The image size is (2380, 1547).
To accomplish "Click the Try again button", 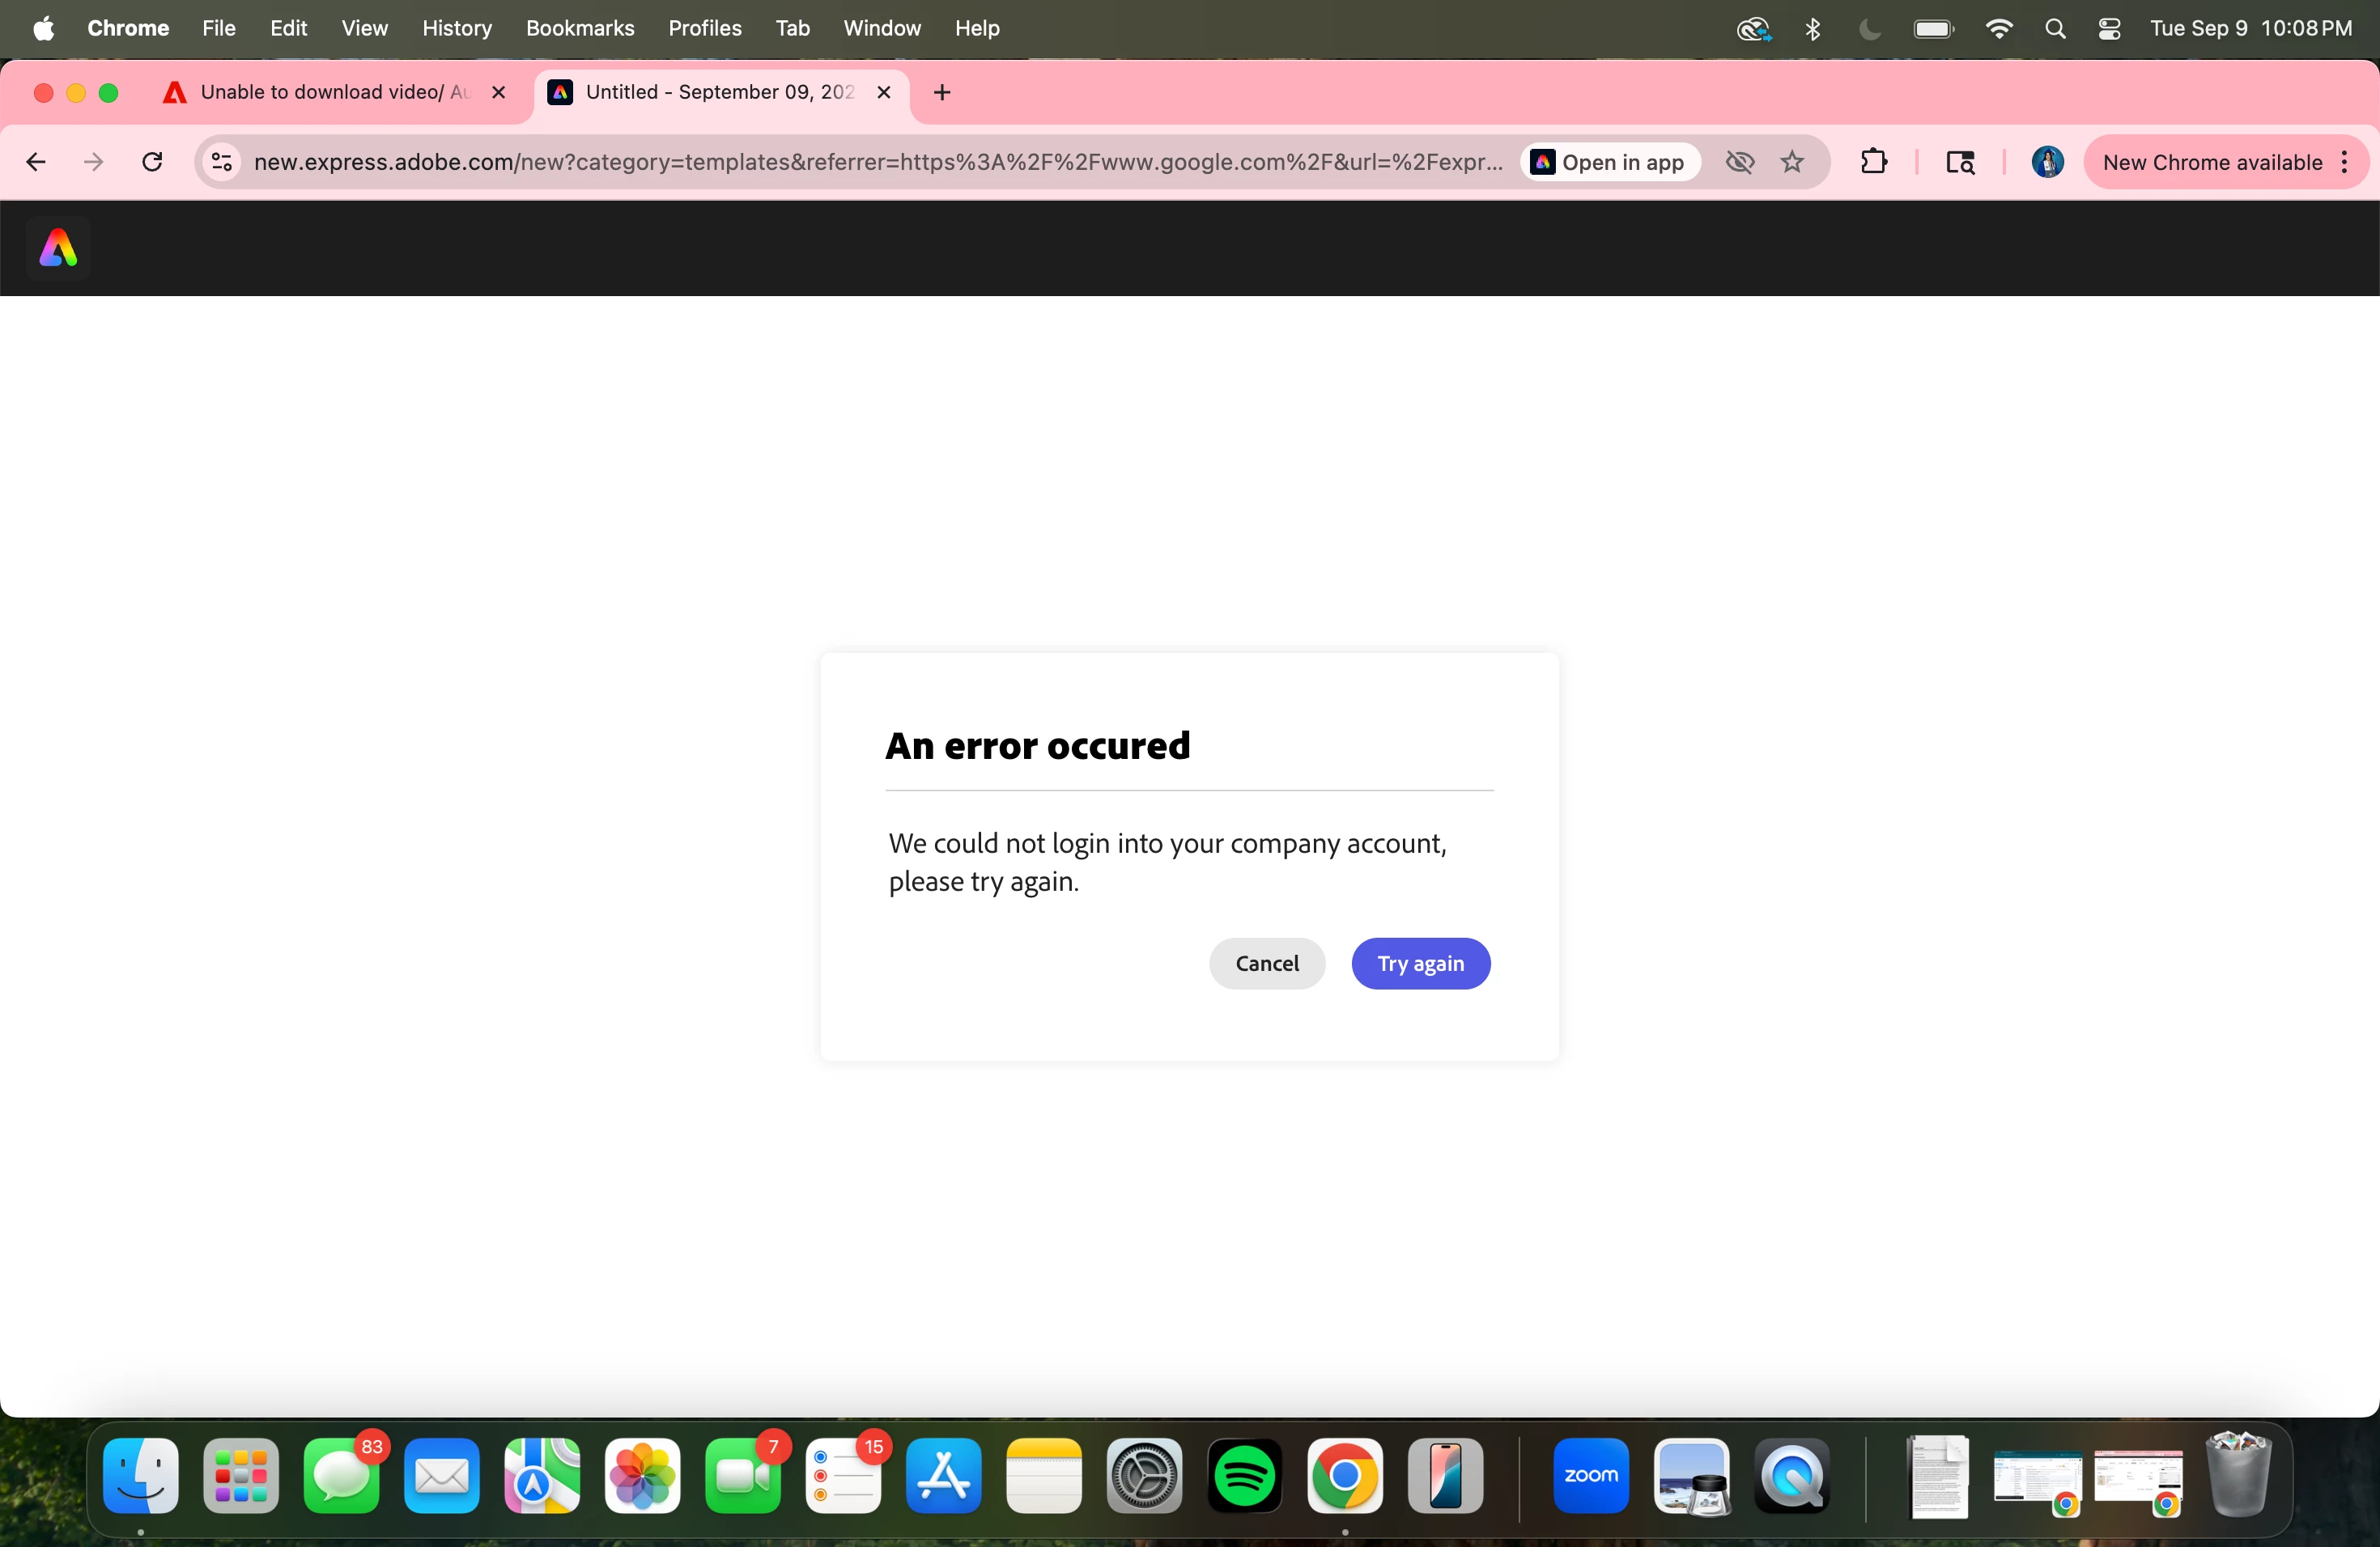I will coord(1420,964).
